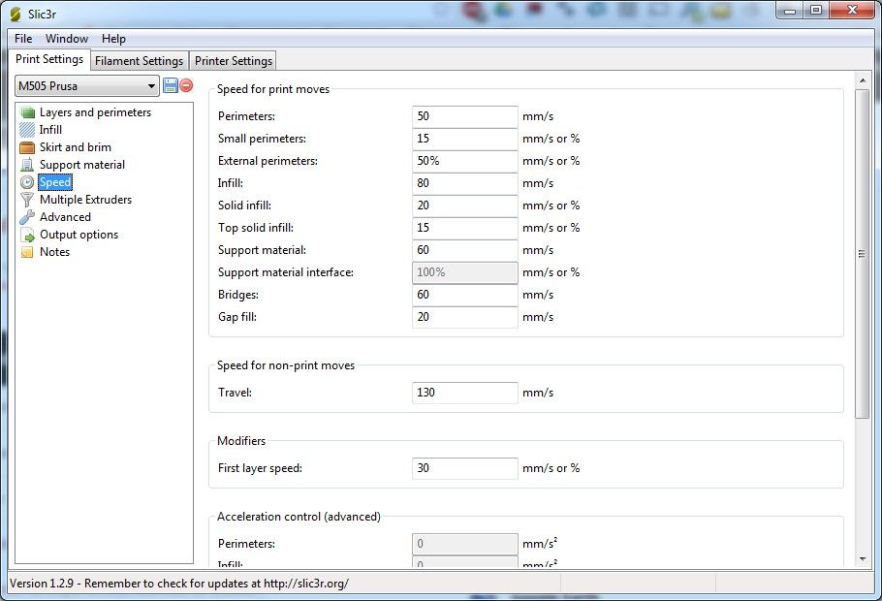Switch to the Printer Settings tab
This screenshot has width=882, height=601.
[x=234, y=61]
